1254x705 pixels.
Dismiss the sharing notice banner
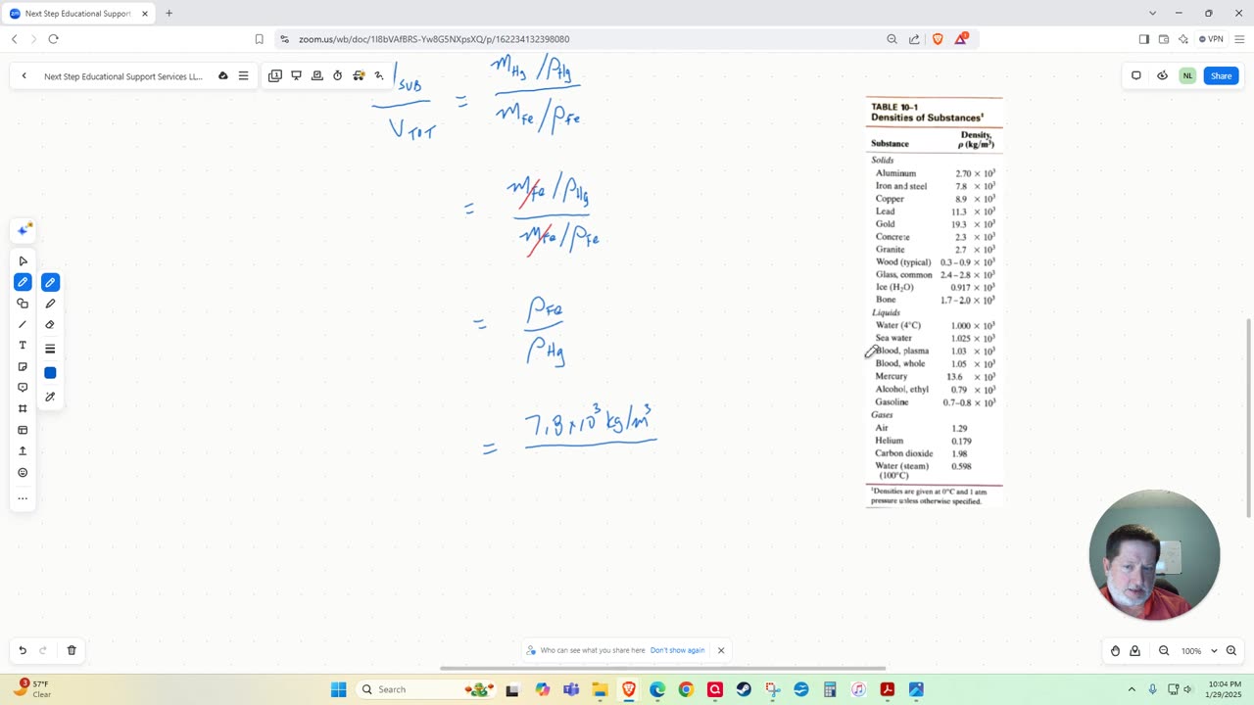point(721,650)
